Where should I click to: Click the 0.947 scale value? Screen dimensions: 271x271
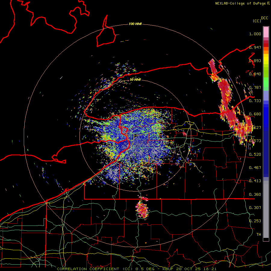pos(255,47)
